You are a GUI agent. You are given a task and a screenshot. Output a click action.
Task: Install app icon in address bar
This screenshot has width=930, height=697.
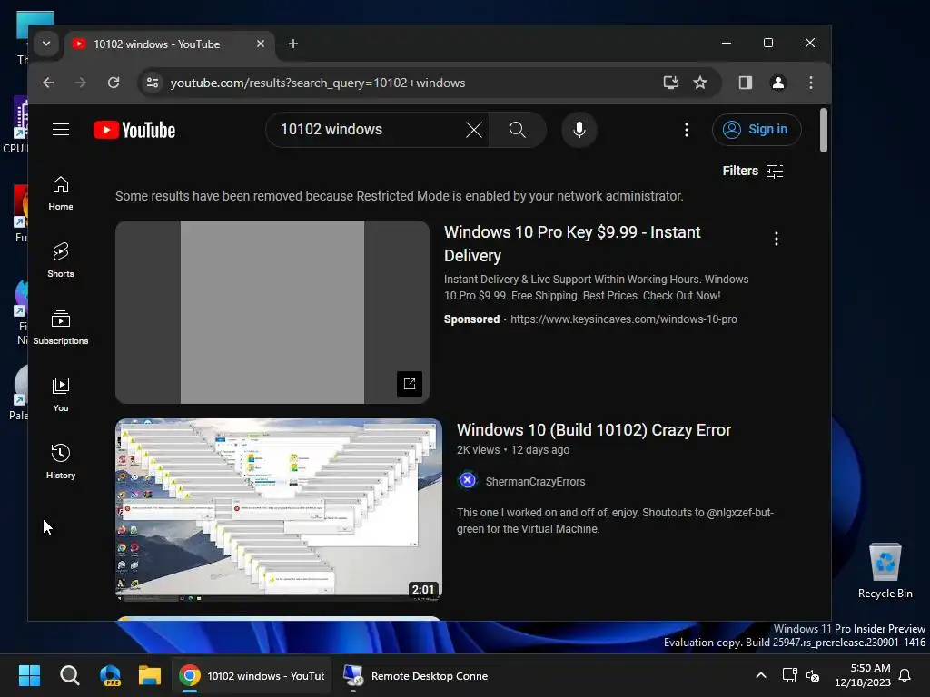point(670,83)
